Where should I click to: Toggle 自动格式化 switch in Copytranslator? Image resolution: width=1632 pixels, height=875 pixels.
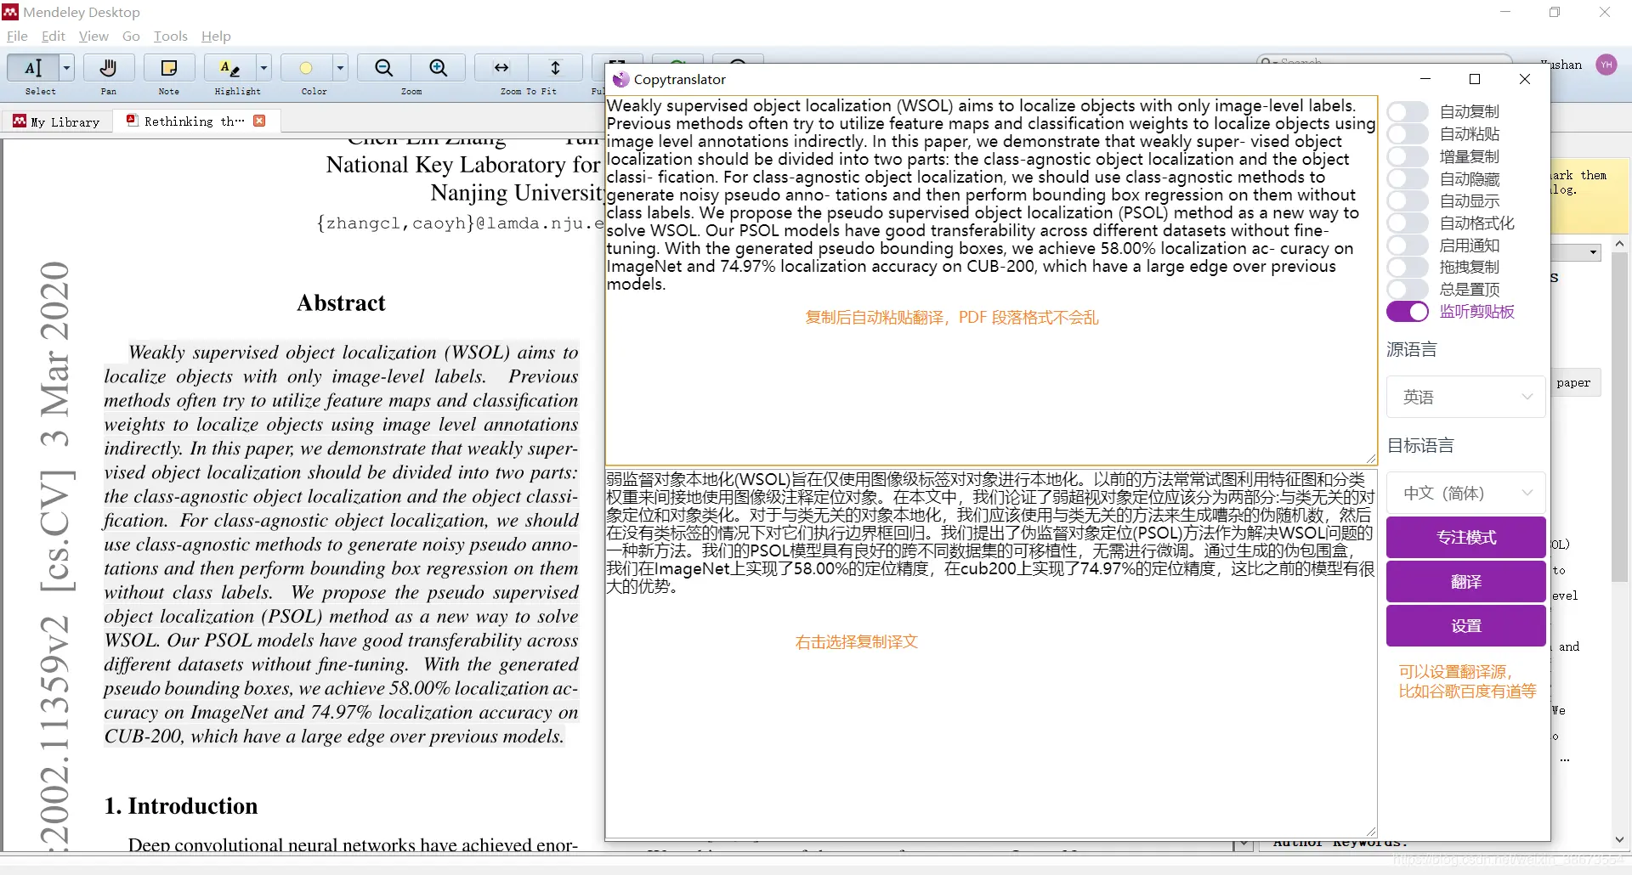[x=1408, y=223]
